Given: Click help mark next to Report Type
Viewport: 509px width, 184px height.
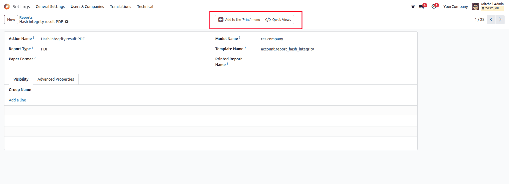Looking at the screenshot, I should (x=32, y=48).
